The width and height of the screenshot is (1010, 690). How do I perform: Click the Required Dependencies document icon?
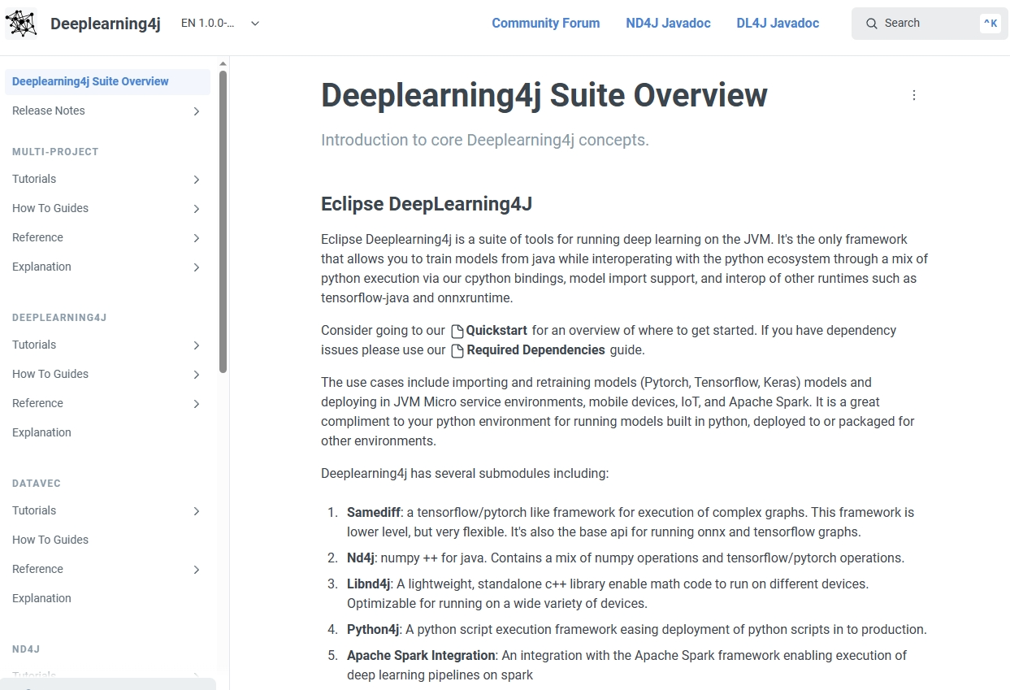point(457,351)
